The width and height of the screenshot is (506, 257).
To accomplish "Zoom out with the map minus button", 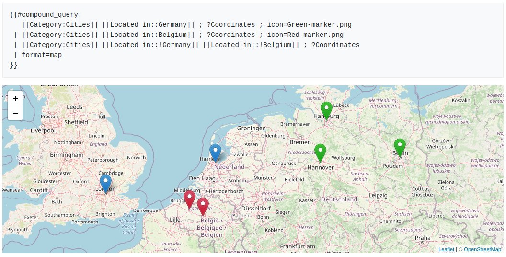I will click(x=15, y=113).
